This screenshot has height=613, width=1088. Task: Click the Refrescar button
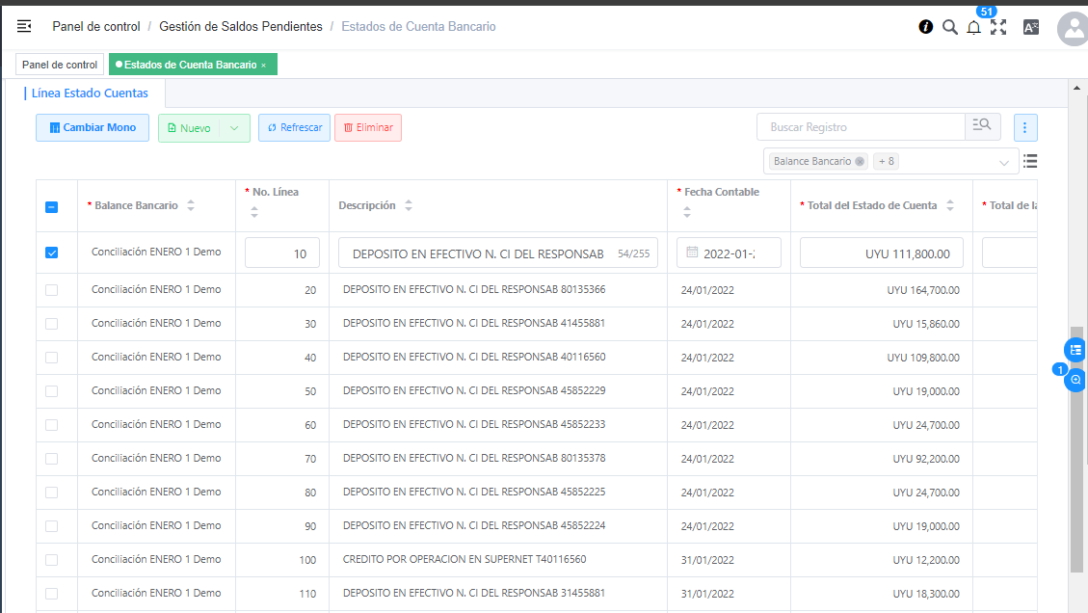(294, 128)
